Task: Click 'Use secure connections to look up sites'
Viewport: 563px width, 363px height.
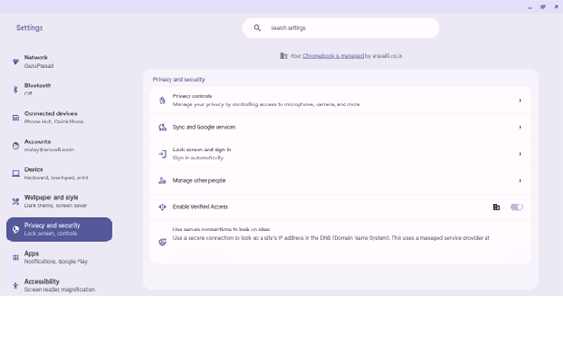Action: pos(221,230)
